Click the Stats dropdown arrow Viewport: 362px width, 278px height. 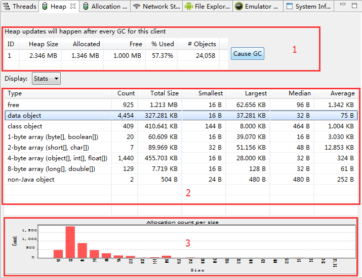pyautogui.click(x=56, y=79)
